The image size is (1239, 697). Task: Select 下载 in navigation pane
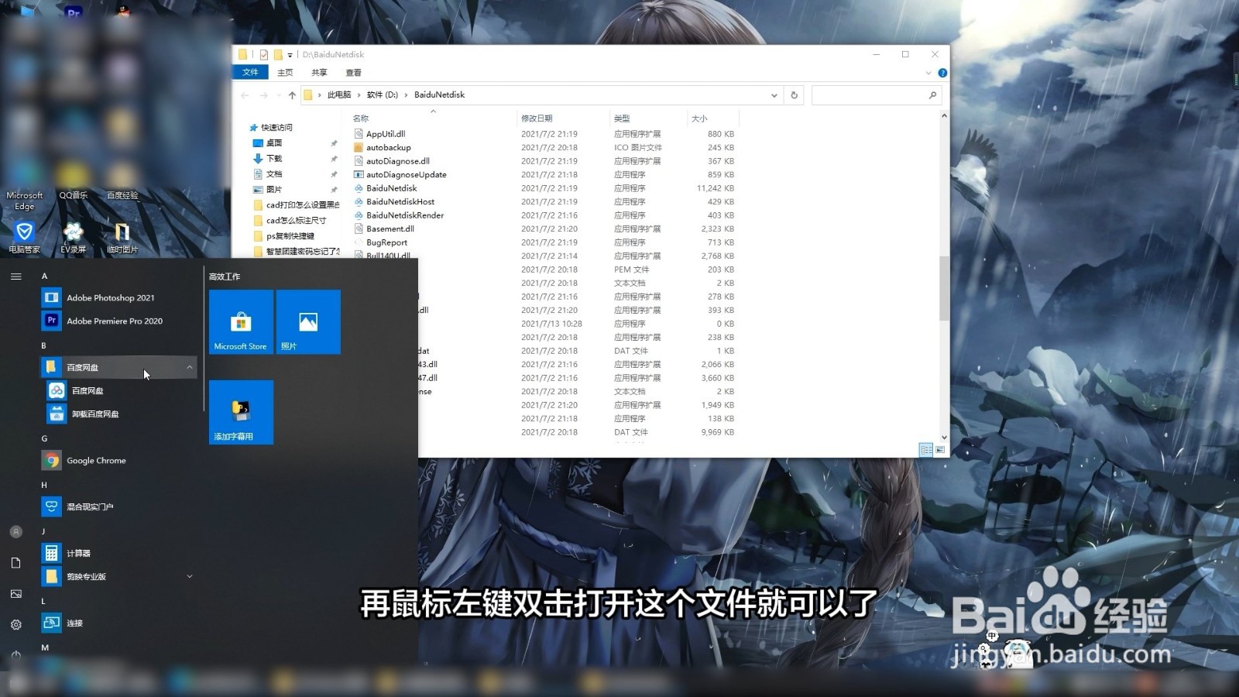coord(269,158)
